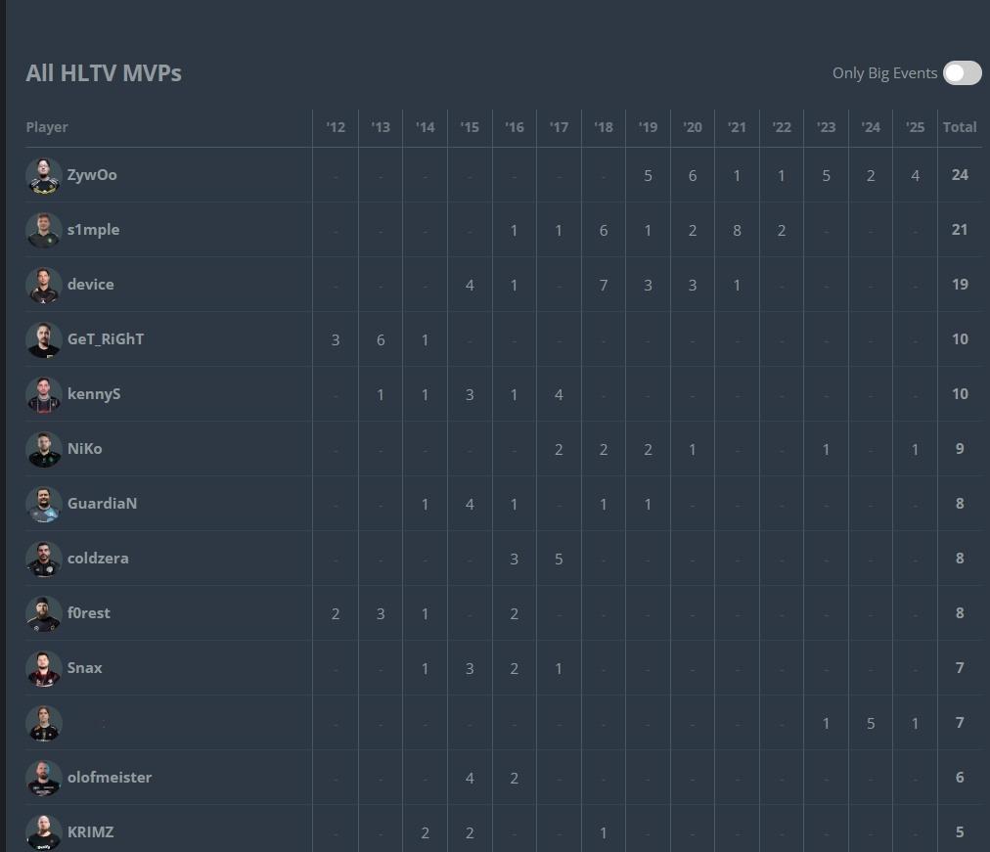This screenshot has height=852, width=990.
Task: Click Snax's '15 value of 3
Action: [470, 669]
